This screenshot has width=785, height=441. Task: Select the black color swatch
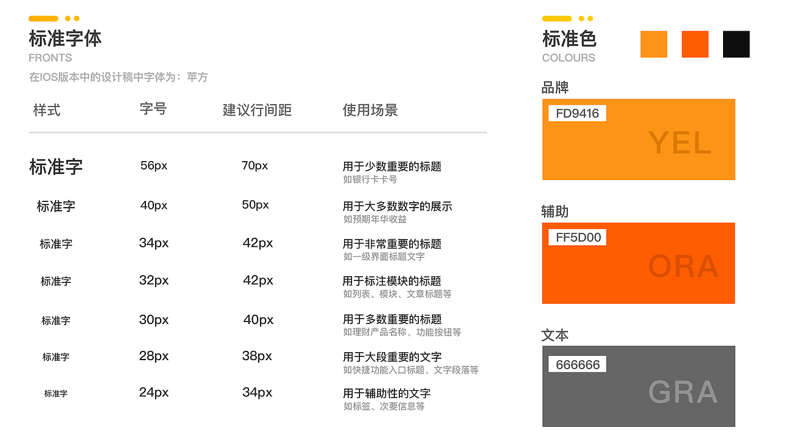coord(736,44)
